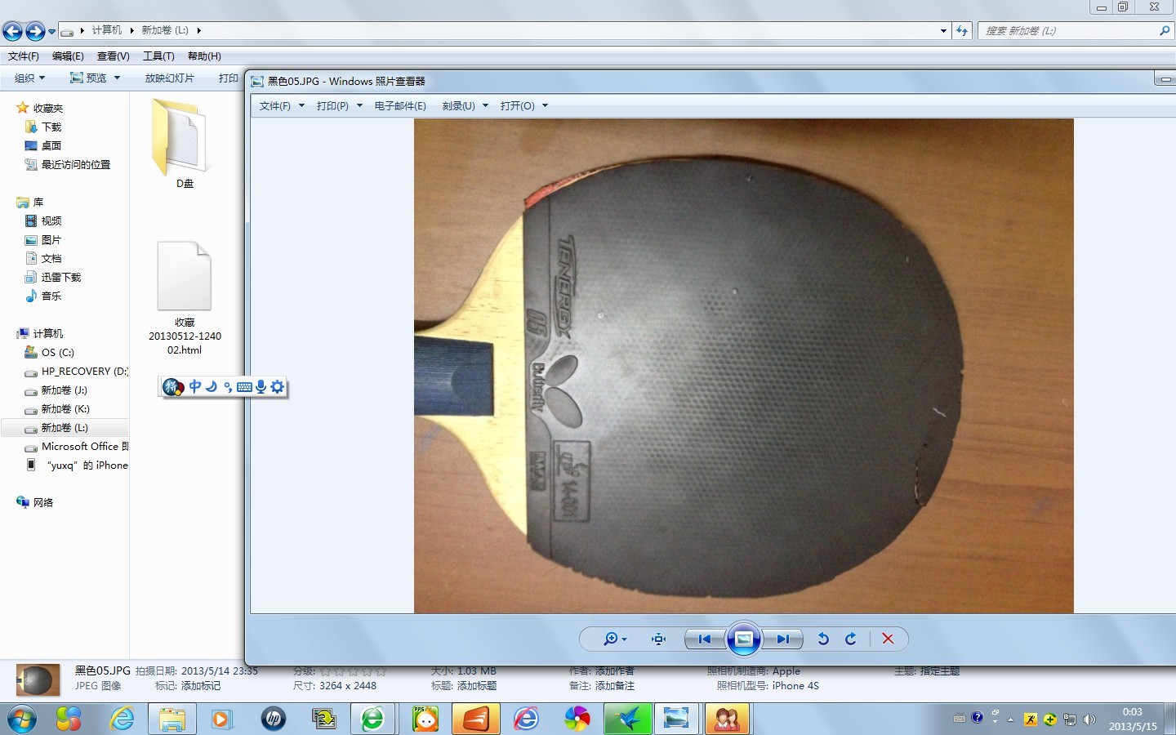Select 下载 in favorites
1176x735 pixels.
coord(51,127)
